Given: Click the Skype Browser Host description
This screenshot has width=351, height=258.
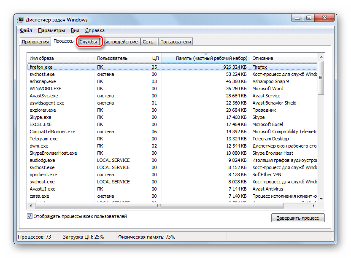Looking at the screenshot, I should [x=273, y=153].
